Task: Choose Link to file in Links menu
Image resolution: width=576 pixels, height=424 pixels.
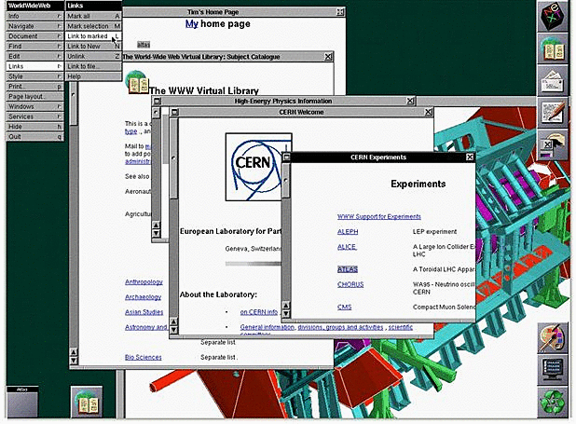Action: click(x=94, y=66)
